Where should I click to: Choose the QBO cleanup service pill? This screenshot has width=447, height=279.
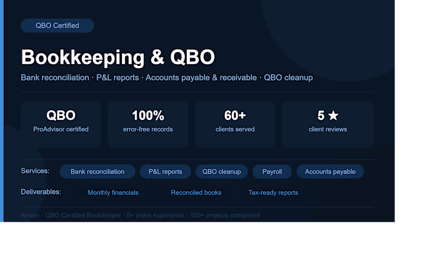click(x=222, y=172)
